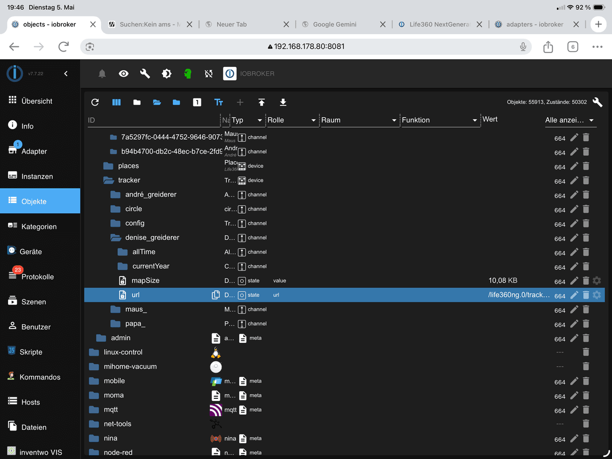
Task: Reload the page in browser toolbar
Action: pyautogui.click(x=63, y=46)
